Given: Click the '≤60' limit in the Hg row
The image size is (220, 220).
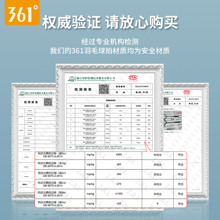Looking at the screenshot, I should (119, 164).
